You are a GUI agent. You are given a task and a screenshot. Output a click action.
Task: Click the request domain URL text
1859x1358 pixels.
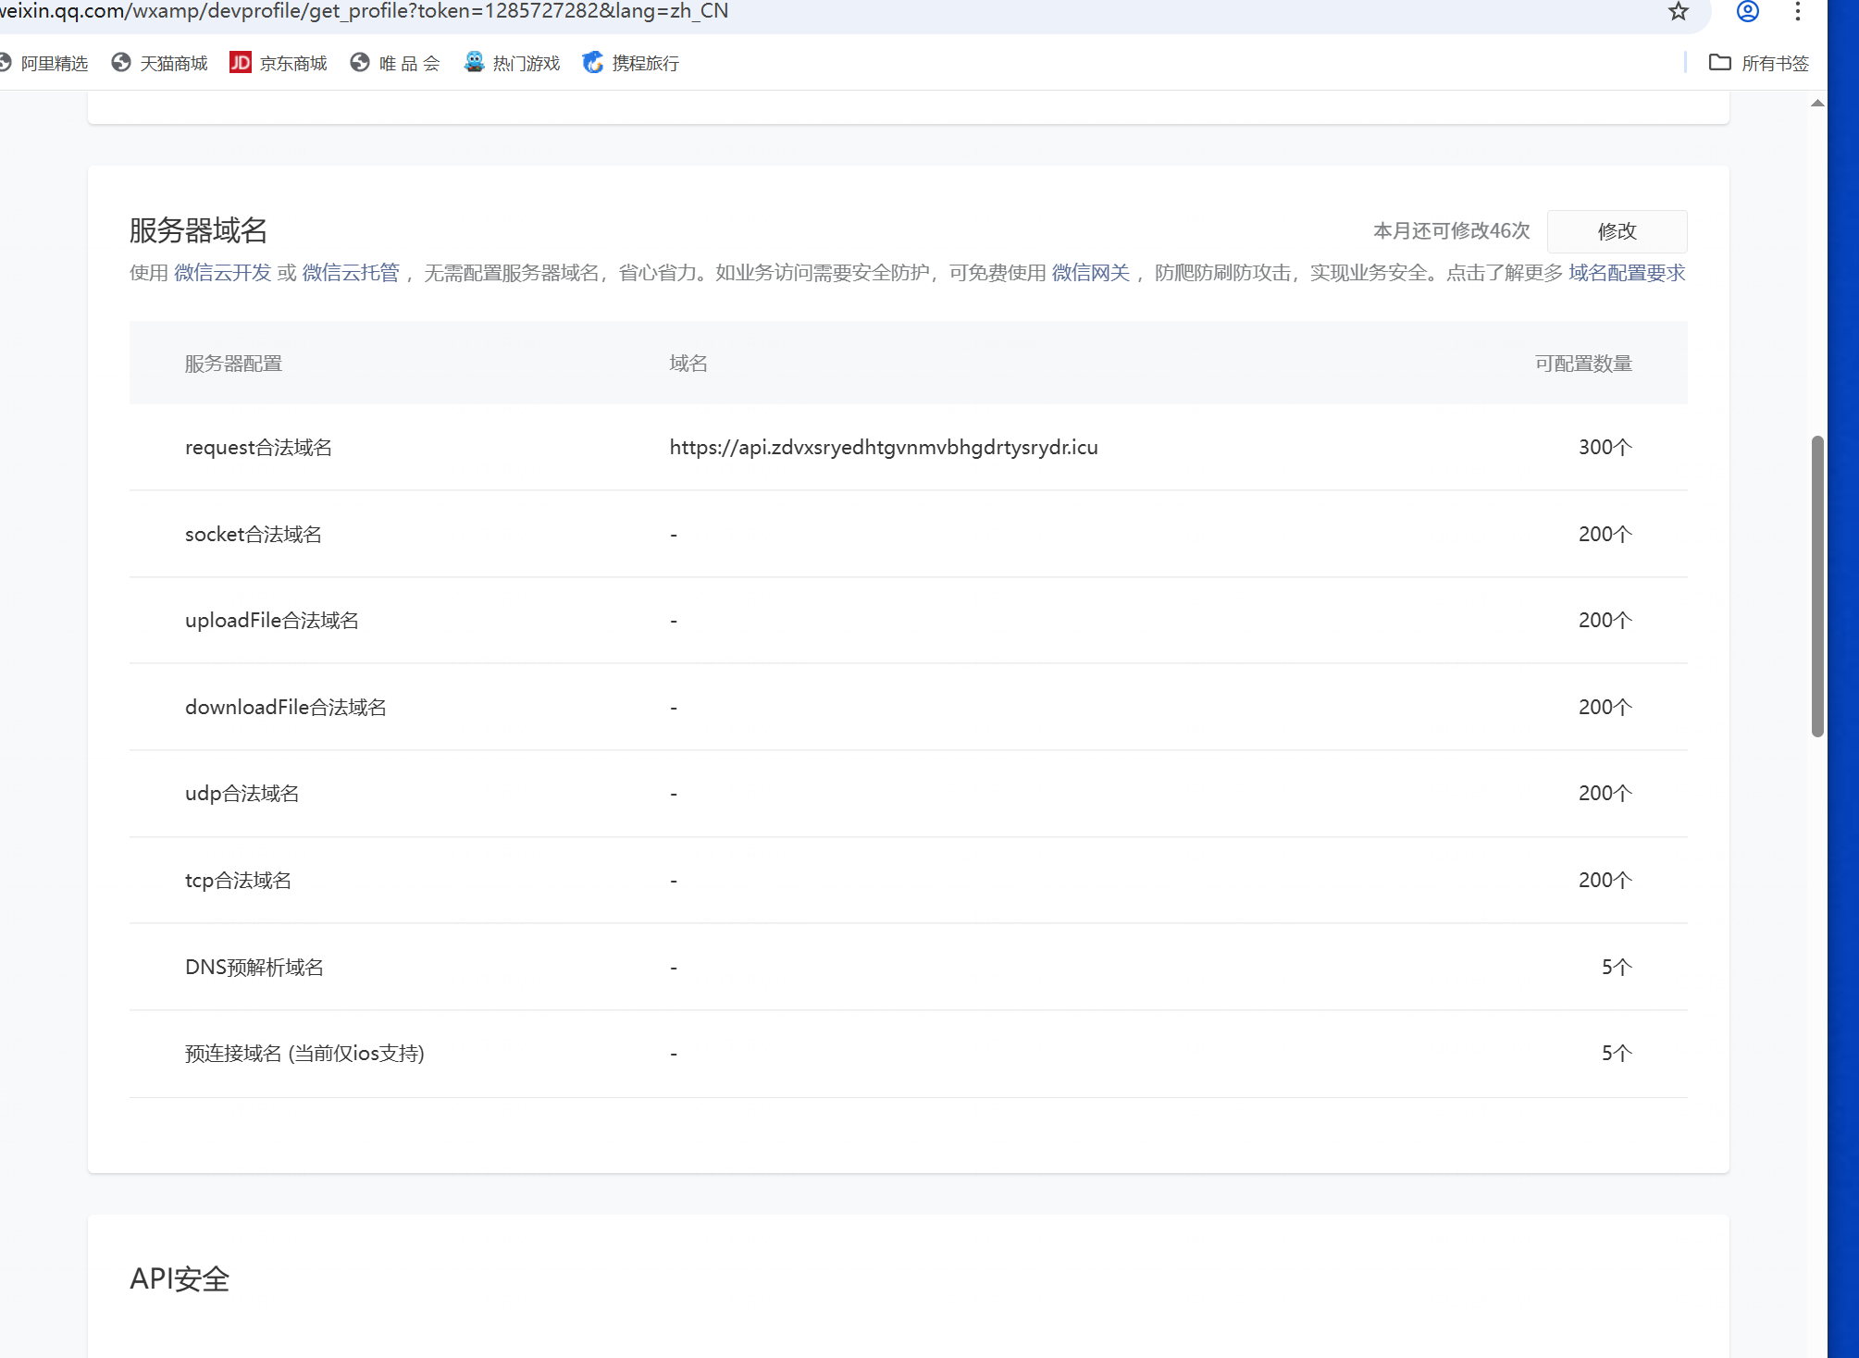[883, 448]
